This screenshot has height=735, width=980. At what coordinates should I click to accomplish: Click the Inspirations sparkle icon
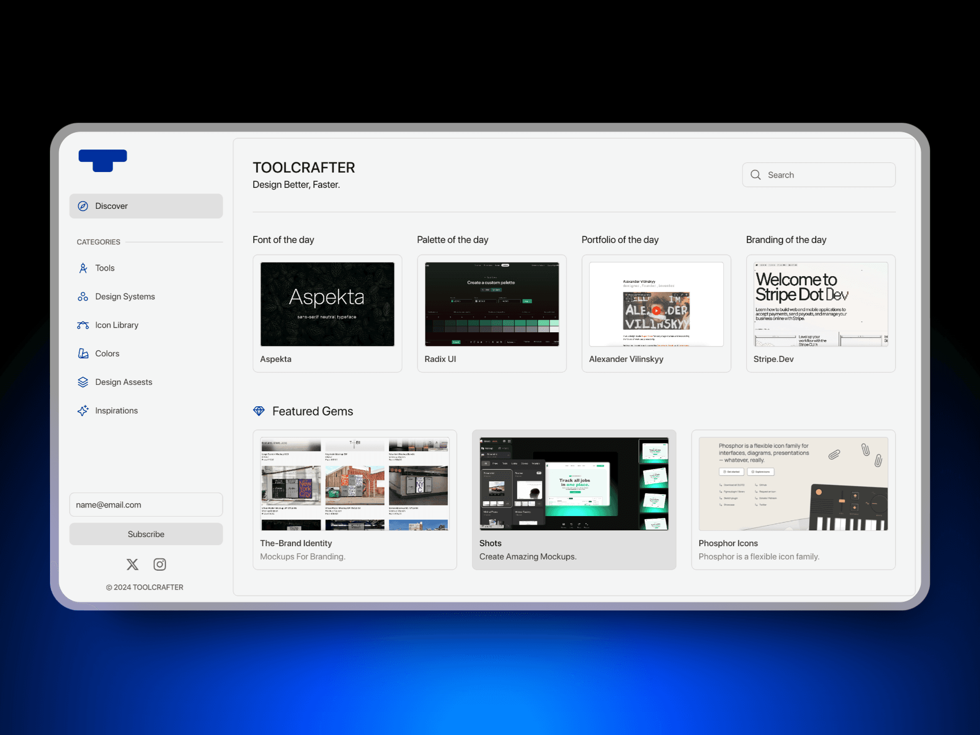(x=83, y=410)
